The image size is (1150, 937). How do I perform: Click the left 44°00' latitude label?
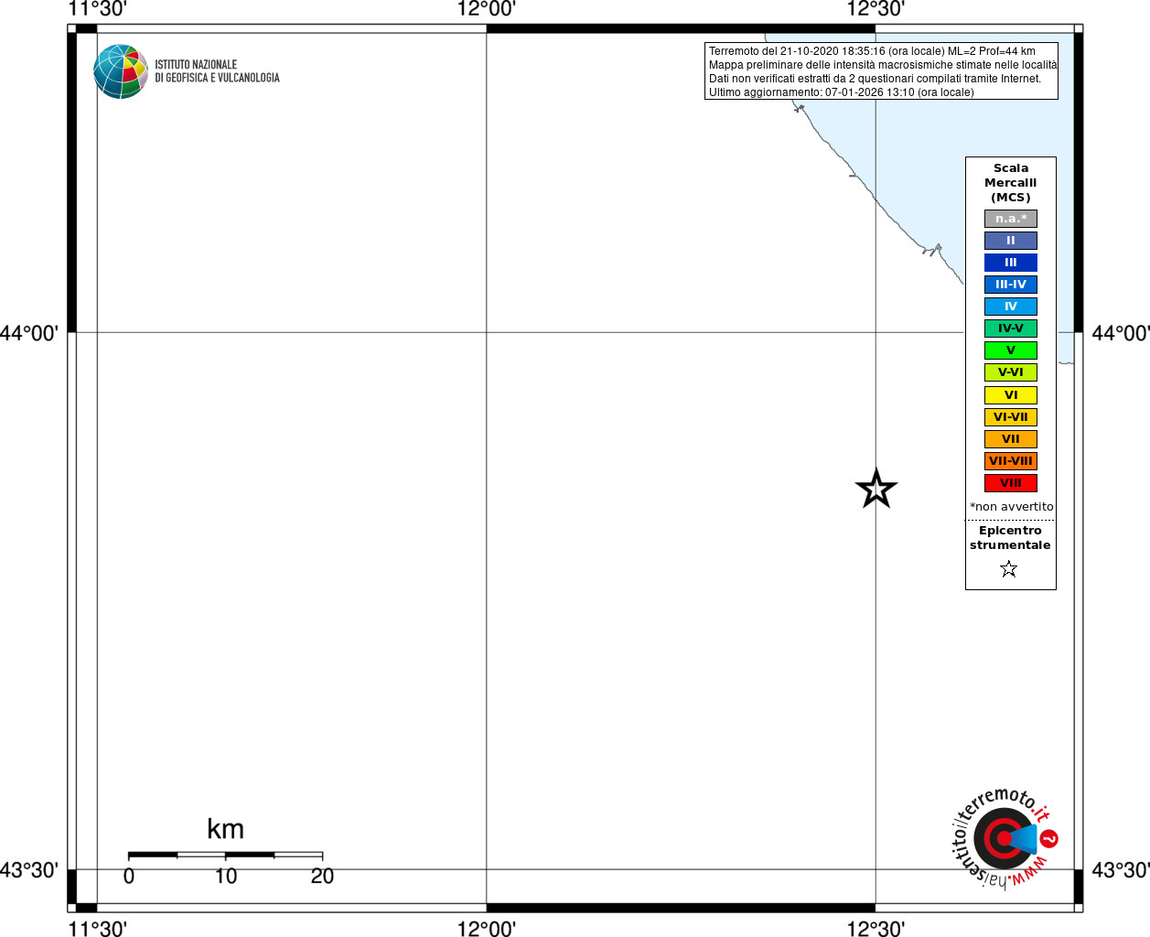pos(29,333)
